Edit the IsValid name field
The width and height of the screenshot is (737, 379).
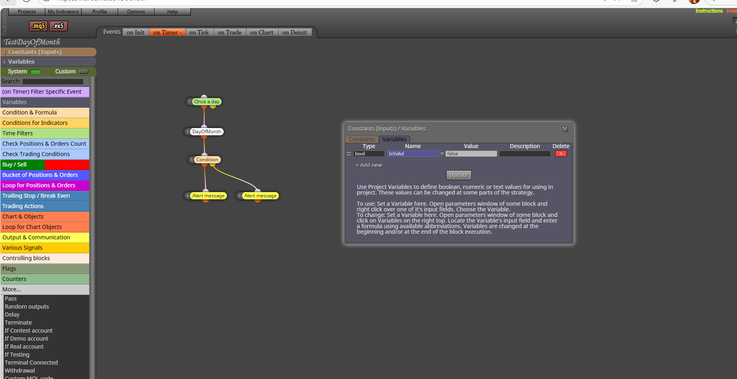(413, 154)
